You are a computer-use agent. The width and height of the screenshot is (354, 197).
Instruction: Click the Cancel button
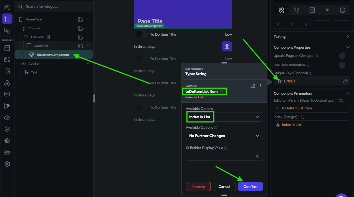224,187
